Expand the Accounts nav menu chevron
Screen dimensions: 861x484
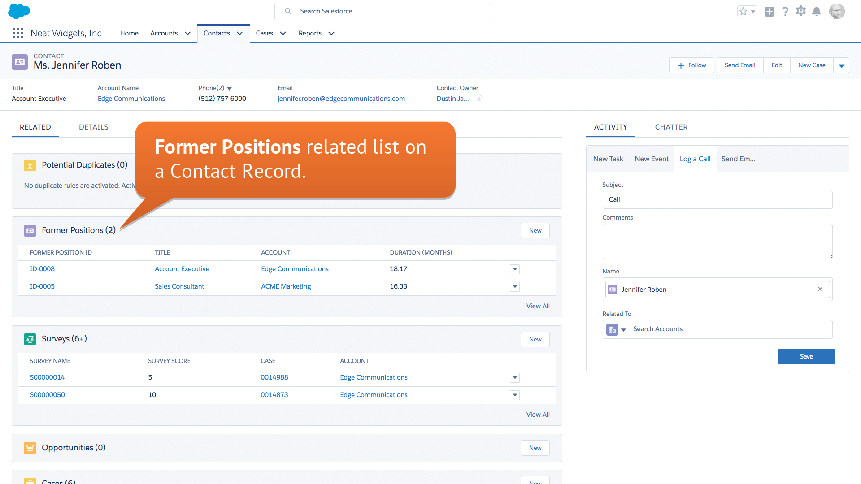tap(188, 33)
